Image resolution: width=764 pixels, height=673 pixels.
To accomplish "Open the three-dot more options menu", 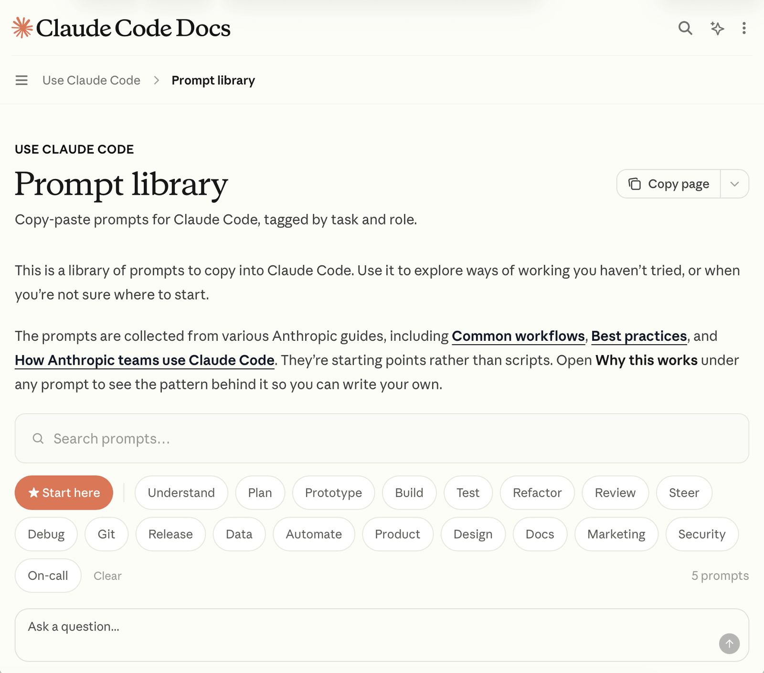I will pyautogui.click(x=744, y=28).
